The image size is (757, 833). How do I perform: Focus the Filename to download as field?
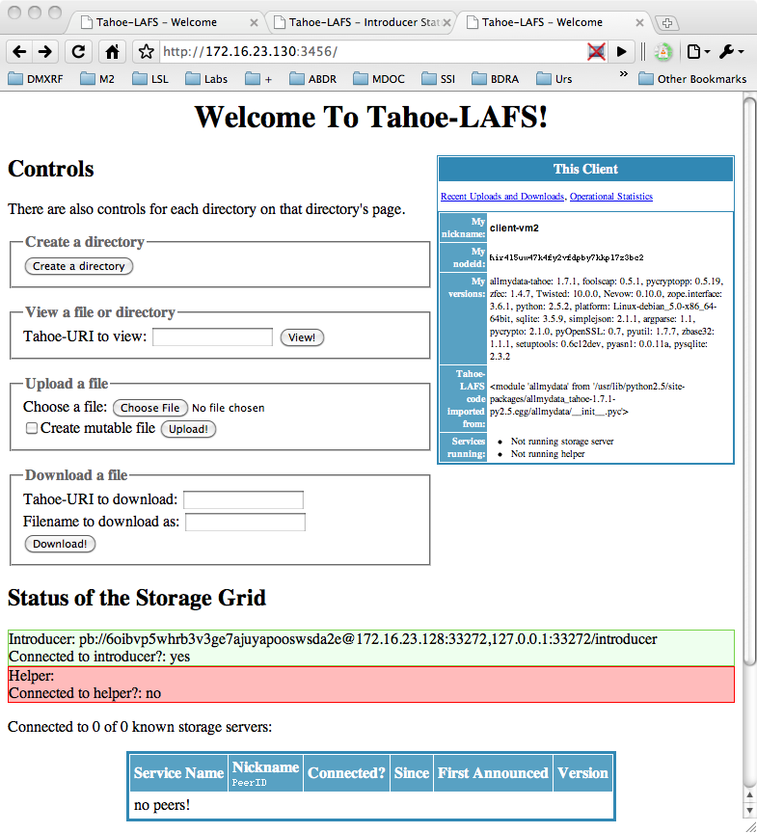tap(245, 523)
